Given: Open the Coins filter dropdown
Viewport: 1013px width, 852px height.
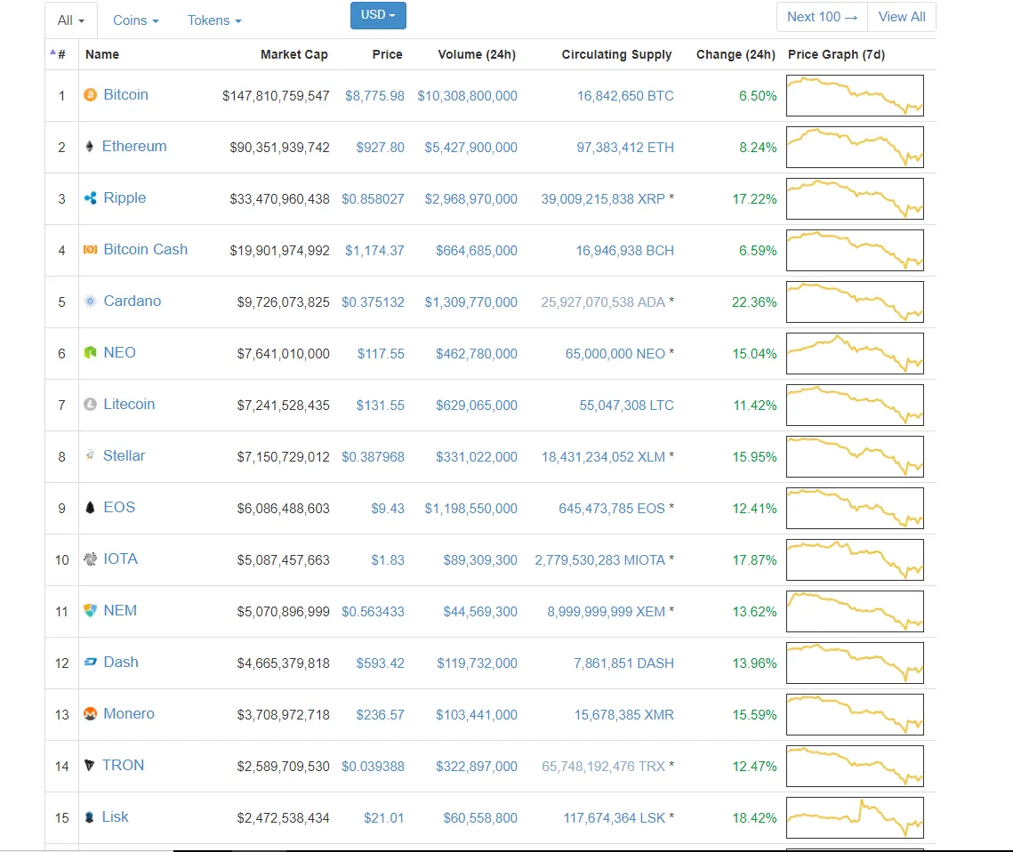Looking at the screenshot, I should pos(136,20).
